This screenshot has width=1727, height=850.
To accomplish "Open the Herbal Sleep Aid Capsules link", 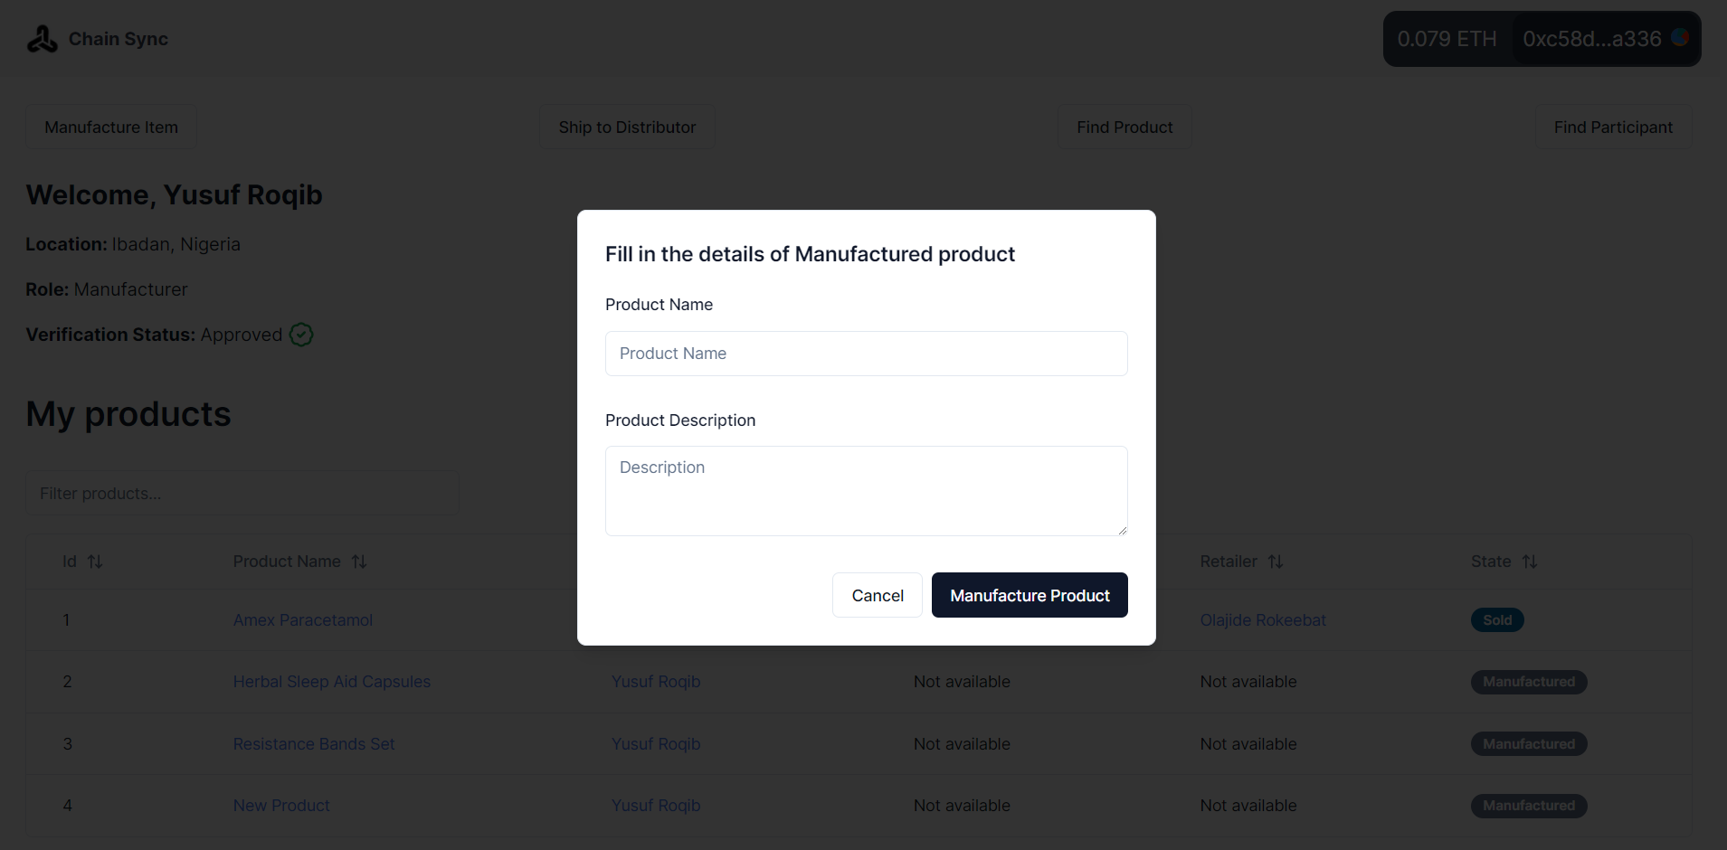I will [x=332, y=682].
